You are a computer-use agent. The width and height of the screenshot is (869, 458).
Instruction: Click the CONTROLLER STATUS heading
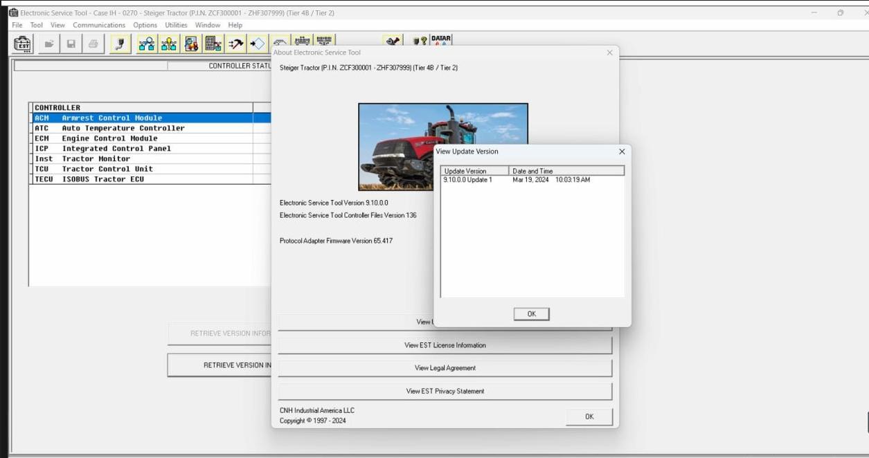pos(240,66)
